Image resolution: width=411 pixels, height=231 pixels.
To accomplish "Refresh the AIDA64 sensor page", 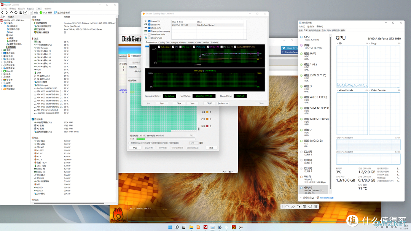I will pyautogui.click(x=16, y=13).
